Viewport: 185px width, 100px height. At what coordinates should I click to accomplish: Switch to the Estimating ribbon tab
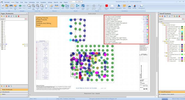[x=32, y=2]
